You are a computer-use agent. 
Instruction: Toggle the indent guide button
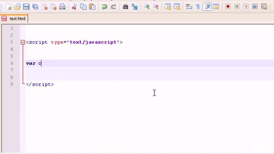207,7
